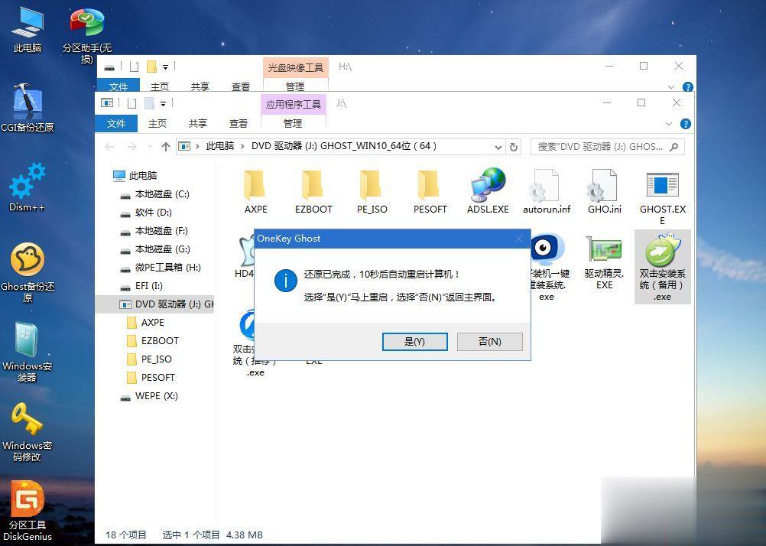
Task: Switch to 主页 tab in J:\ window
Action: (157, 124)
